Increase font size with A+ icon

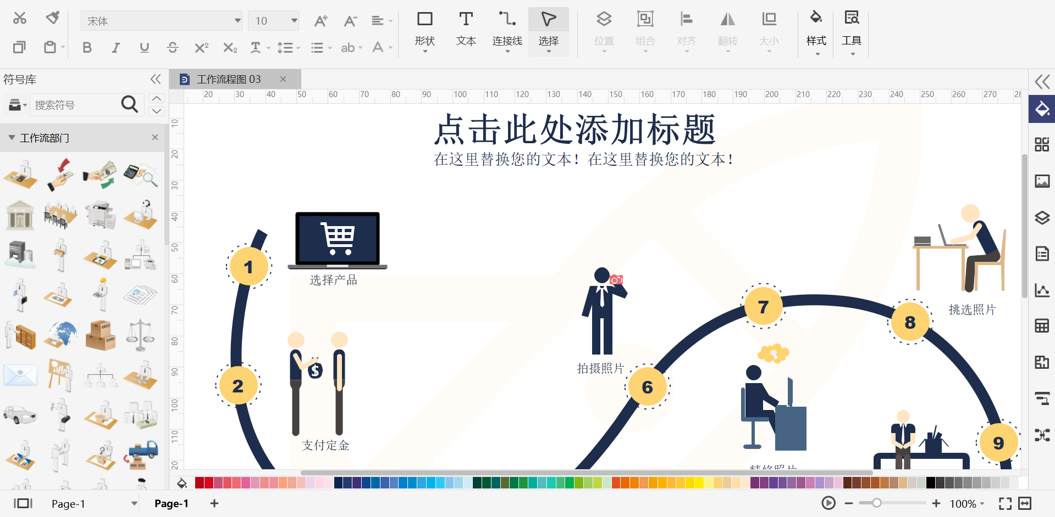321,21
